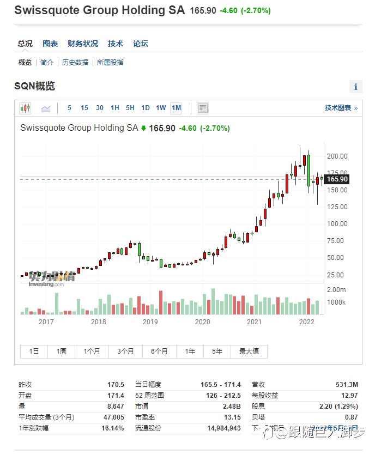Select the 6个月 time range button

(x=159, y=351)
